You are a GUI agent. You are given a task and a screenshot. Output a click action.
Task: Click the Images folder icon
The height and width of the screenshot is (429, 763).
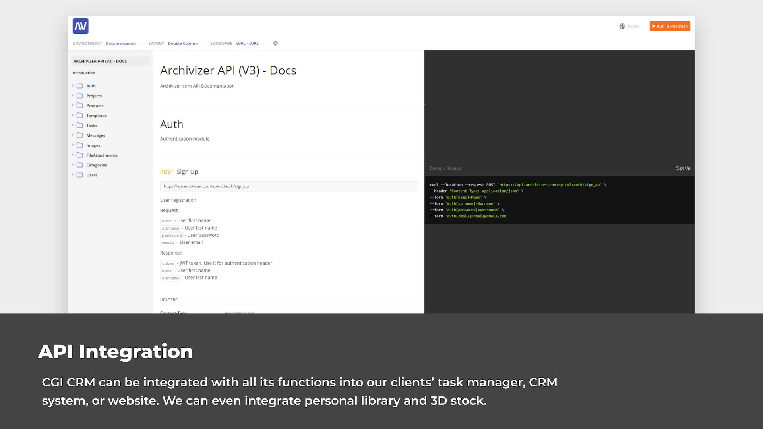80,145
